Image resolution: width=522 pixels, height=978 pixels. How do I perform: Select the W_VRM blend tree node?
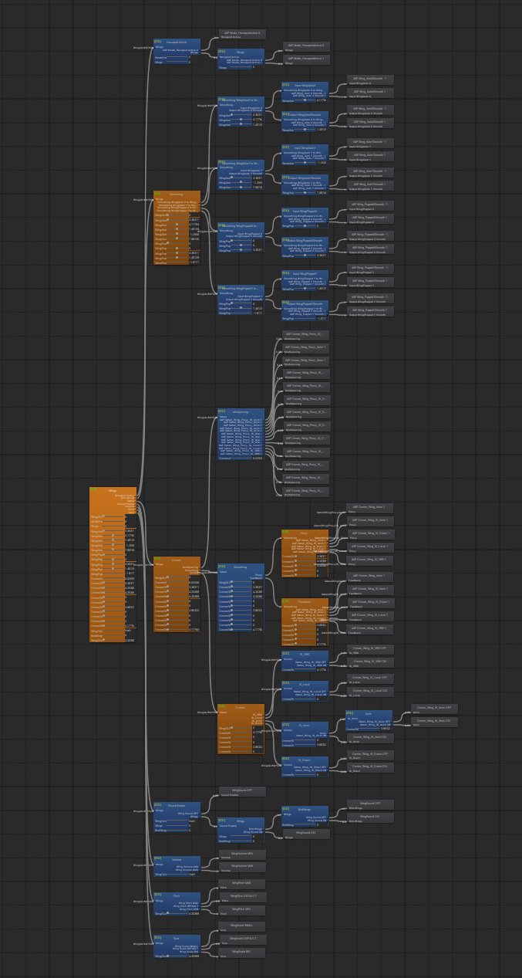(x=305, y=655)
